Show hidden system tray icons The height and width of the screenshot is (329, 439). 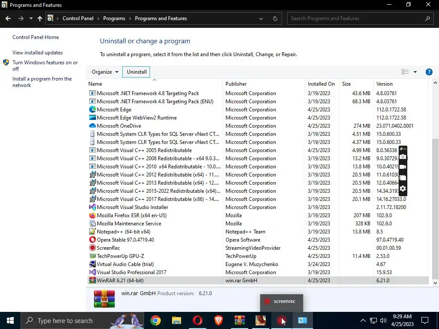(x=363, y=320)
